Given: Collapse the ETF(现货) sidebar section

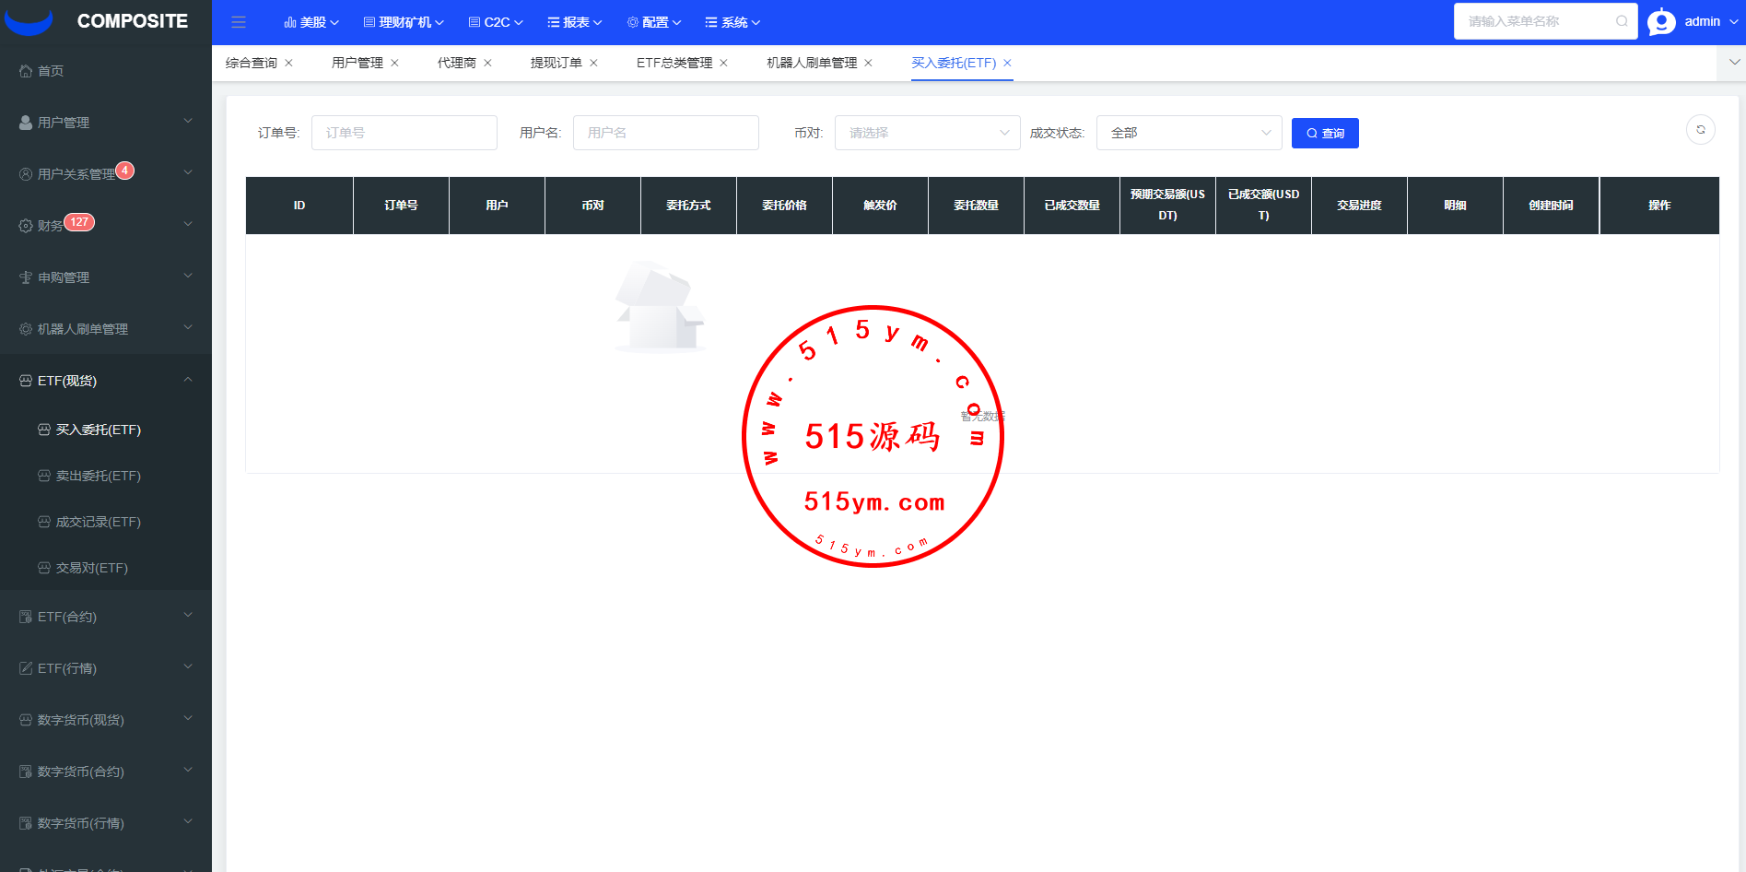Looking at the screenshot, I should point(106,381).
